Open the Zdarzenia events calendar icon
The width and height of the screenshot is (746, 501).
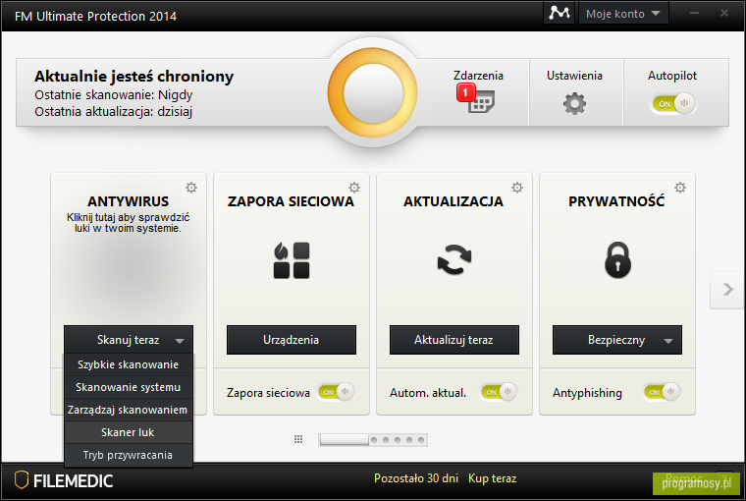(481, 101)
